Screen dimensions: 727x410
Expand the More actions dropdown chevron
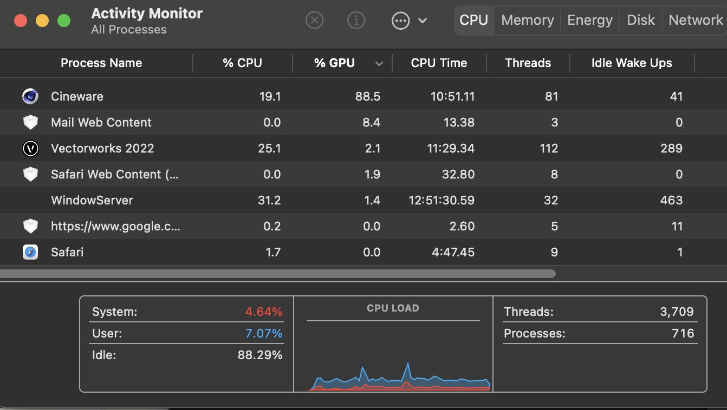click(x=423, y=21)
